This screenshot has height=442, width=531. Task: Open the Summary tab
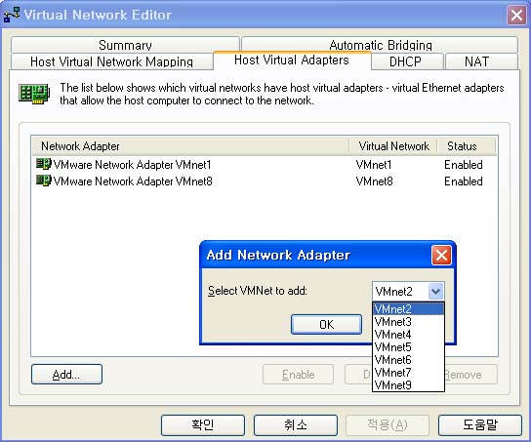point(125,45)
